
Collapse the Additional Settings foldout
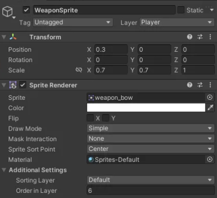tap(4, 170)
